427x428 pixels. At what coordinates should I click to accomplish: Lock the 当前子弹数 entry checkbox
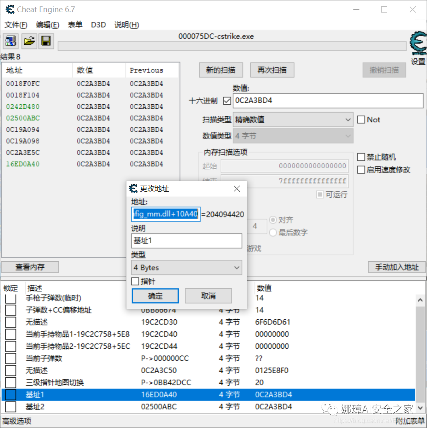click(x=10, y=358)
